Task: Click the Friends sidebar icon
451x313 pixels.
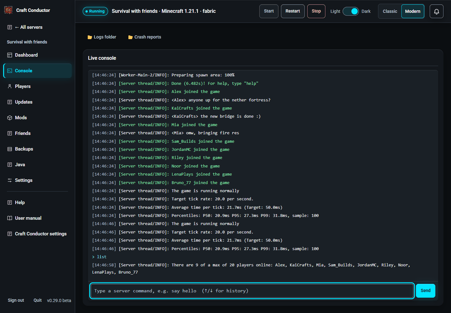Action: tap(10, 133)
